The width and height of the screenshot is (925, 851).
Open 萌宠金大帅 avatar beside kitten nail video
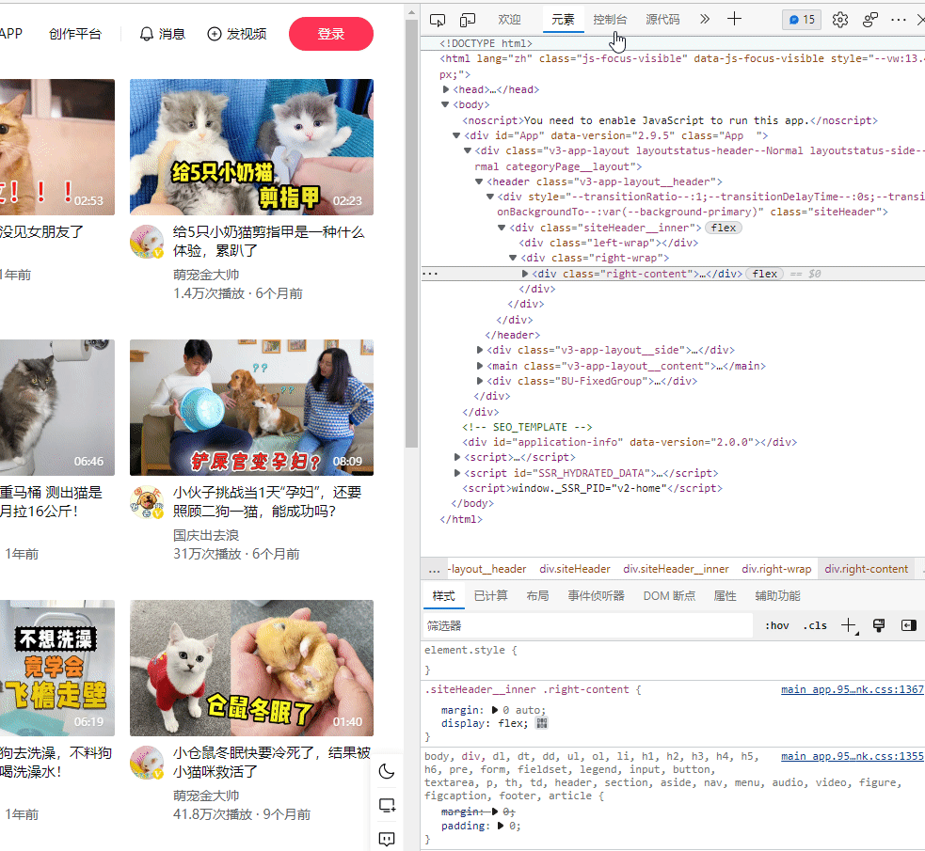147,242
